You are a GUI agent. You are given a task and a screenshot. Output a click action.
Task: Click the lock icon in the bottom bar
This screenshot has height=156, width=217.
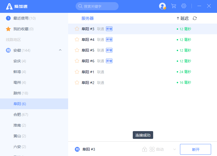145,149
